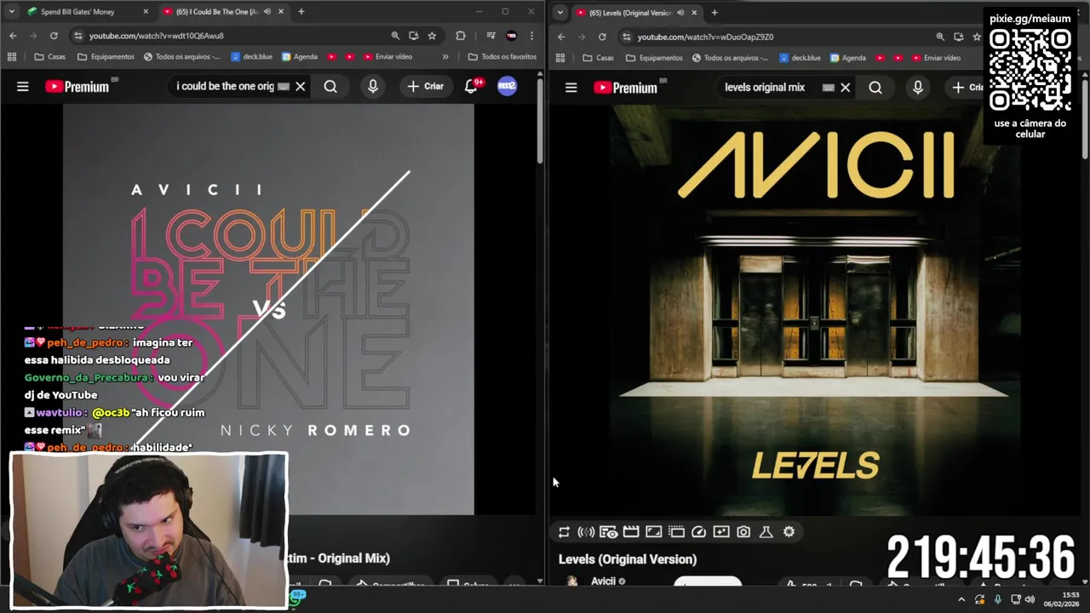Viewport: 1090px width, 613px height.
Task: Click the clapperboard cinema mode icon
Action: click(x=631, y=532)
